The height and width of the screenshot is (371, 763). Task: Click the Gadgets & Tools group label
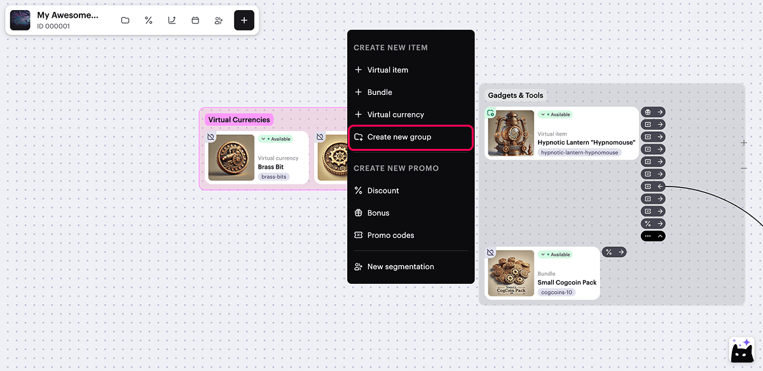(x=515, y=95)
